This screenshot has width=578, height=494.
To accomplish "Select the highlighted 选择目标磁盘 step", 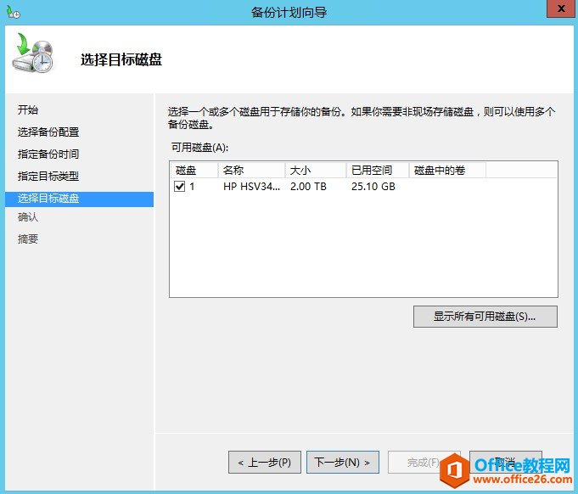I will pyautogui.click(x=79, y=199).
